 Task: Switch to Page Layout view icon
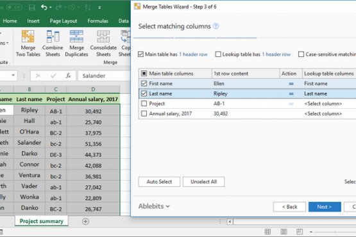284,232
